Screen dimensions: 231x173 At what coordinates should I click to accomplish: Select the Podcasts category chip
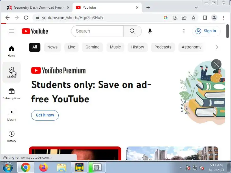[x=163, y=47]
